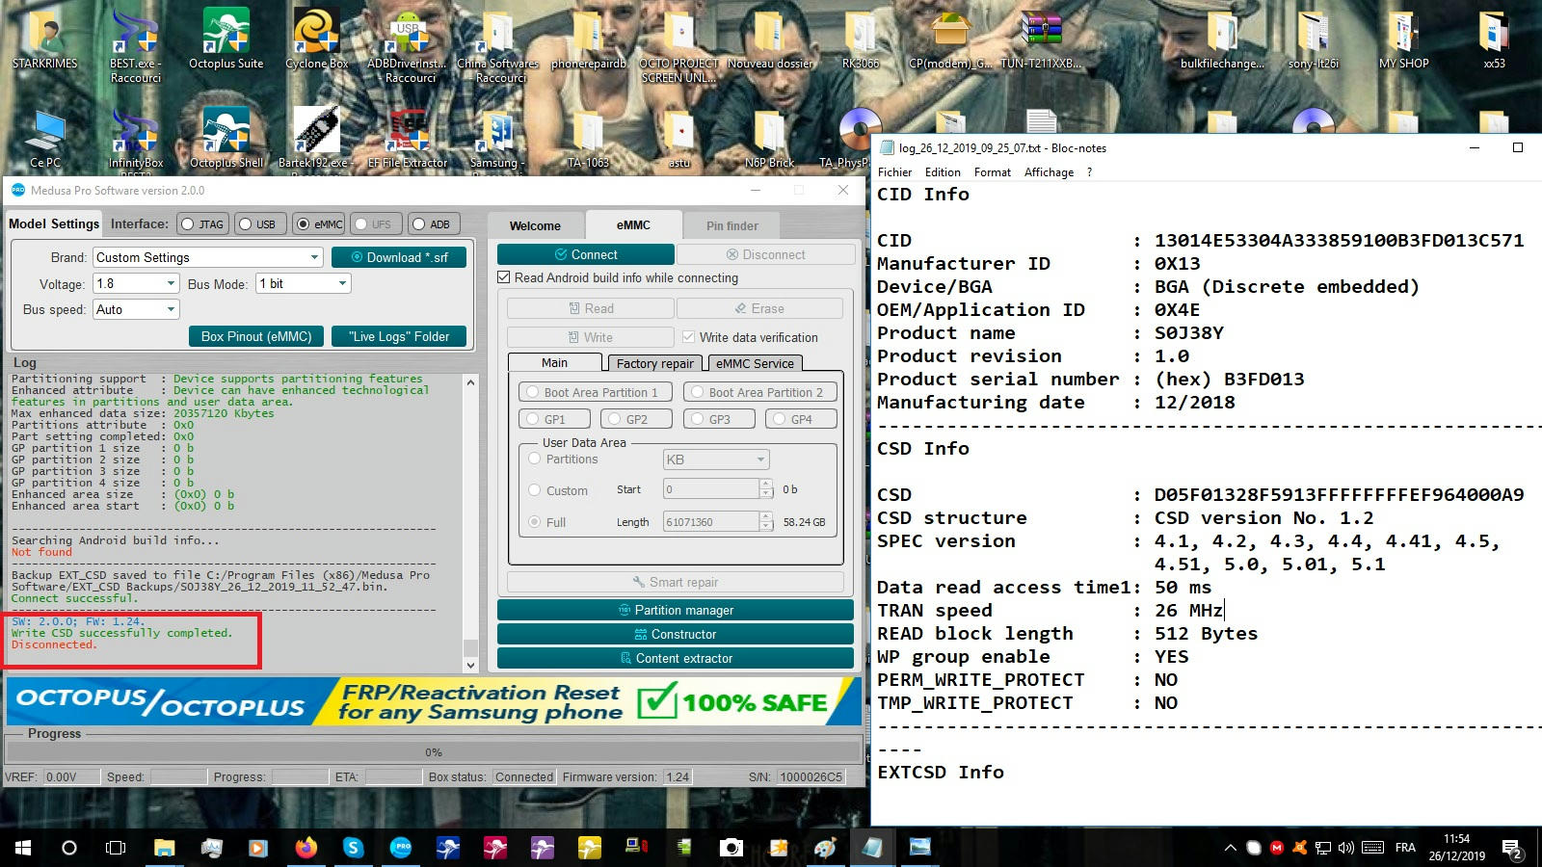Select the Length field showing 61071360
Image resolution: width=1542 pixels, height=867 pixels.
point(713,521)
